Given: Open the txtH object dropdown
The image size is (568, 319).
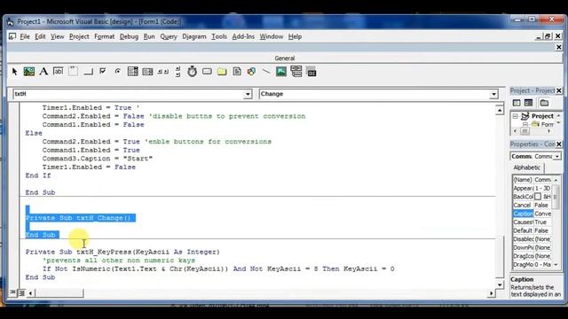Looking at the screenshot, I should coord(248,94).
